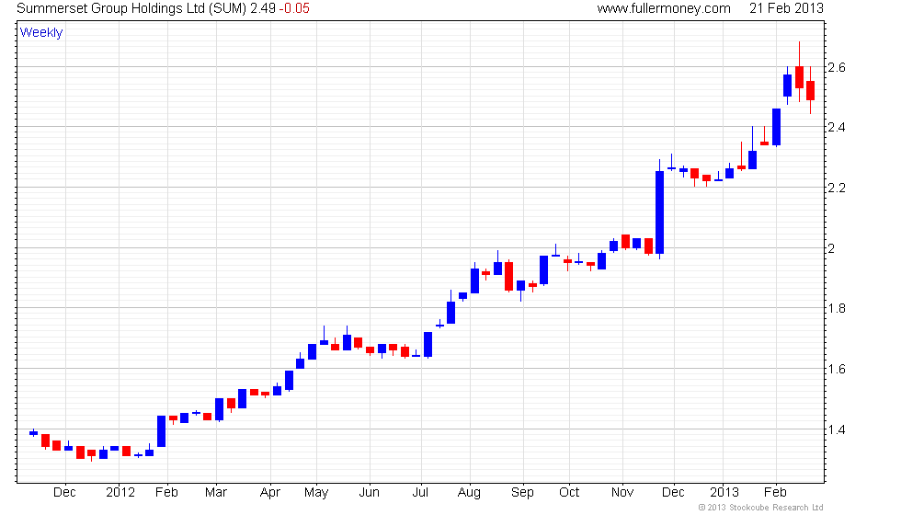
Task: Click the 'Dec' label before 2013
Action: pyautogui.click(x=673, y=493)
